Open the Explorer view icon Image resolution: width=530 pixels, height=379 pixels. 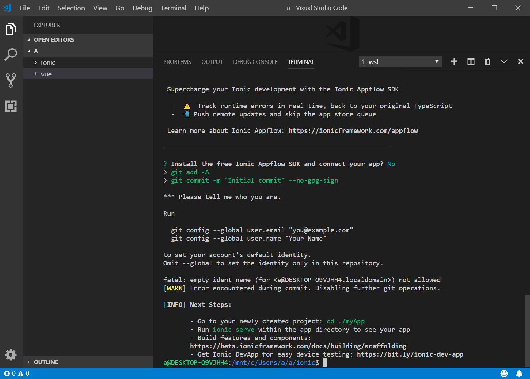click(11, 29)
